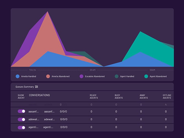Click the 06AM time axis label
The width and height of the screenshot is (184, 138).
[x=152, y=70]
